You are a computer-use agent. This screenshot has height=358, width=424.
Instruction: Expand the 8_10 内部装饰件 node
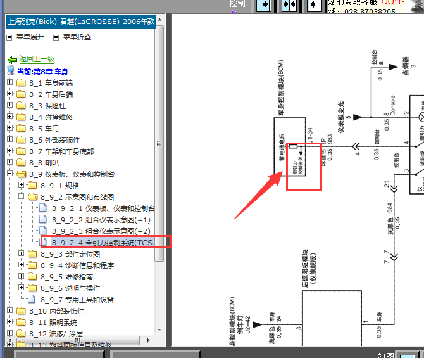click(x=9, y=310)
